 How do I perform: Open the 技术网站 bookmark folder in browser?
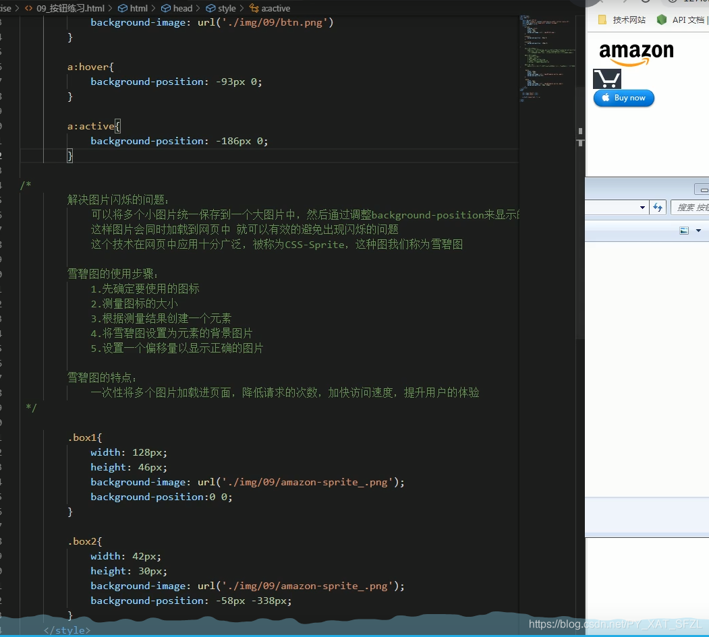[x=622, y=20]
